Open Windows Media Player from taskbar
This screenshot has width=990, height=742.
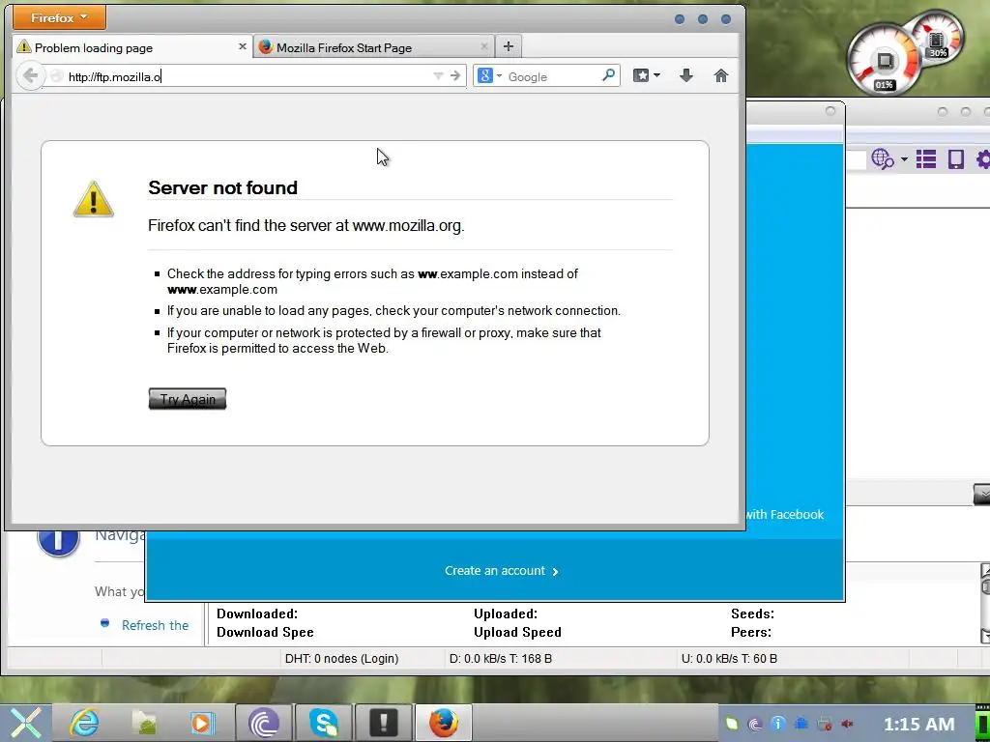[x=202, y=723]
